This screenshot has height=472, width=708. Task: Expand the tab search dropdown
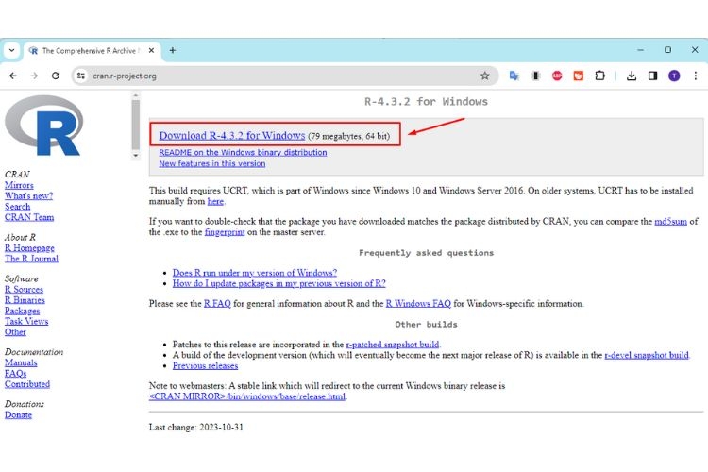(12, 50)
